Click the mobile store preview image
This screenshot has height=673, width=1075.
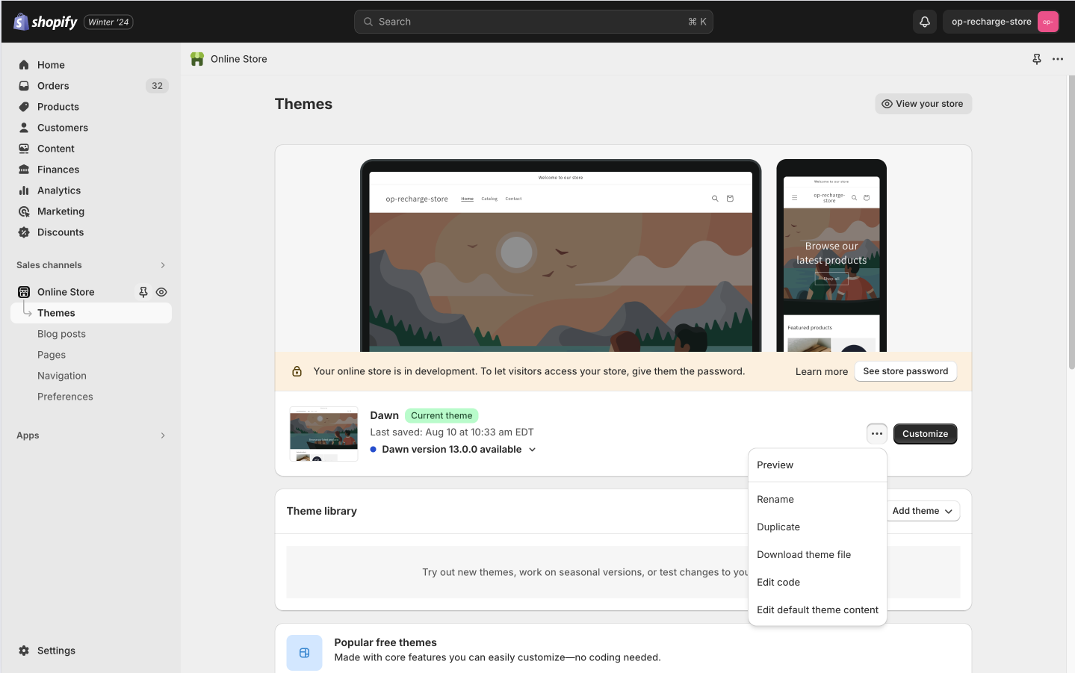click(831, 255)
